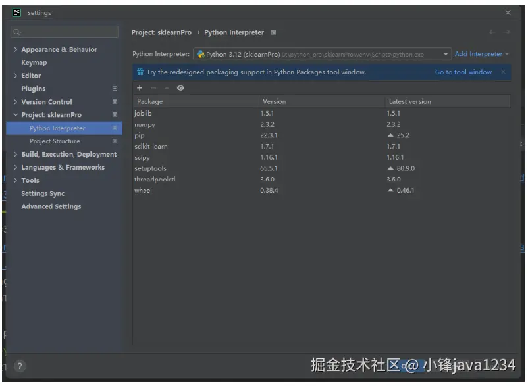Click Go to tool window link
The image size is (528, 386).
pyautogui.click(x=463, y=72)
